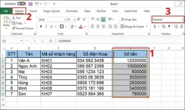Open the Data tab

[87, 11]
